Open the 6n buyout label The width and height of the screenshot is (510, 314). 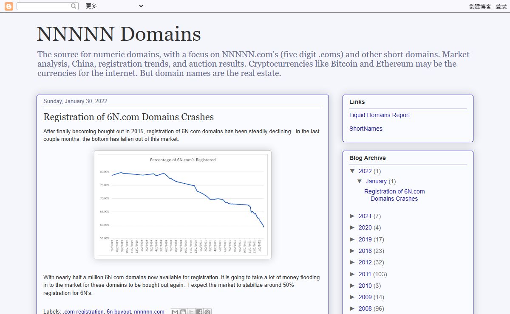[x=119, y=311]
